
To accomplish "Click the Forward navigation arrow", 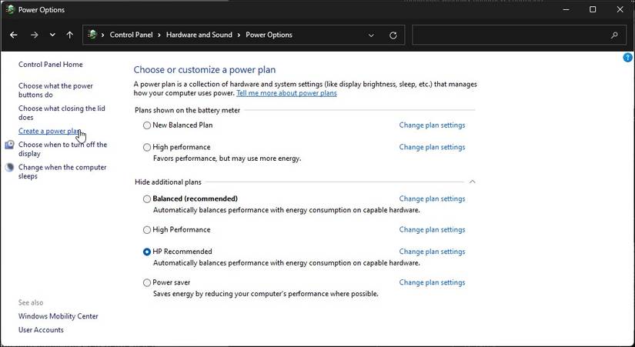I will (34, 35).
